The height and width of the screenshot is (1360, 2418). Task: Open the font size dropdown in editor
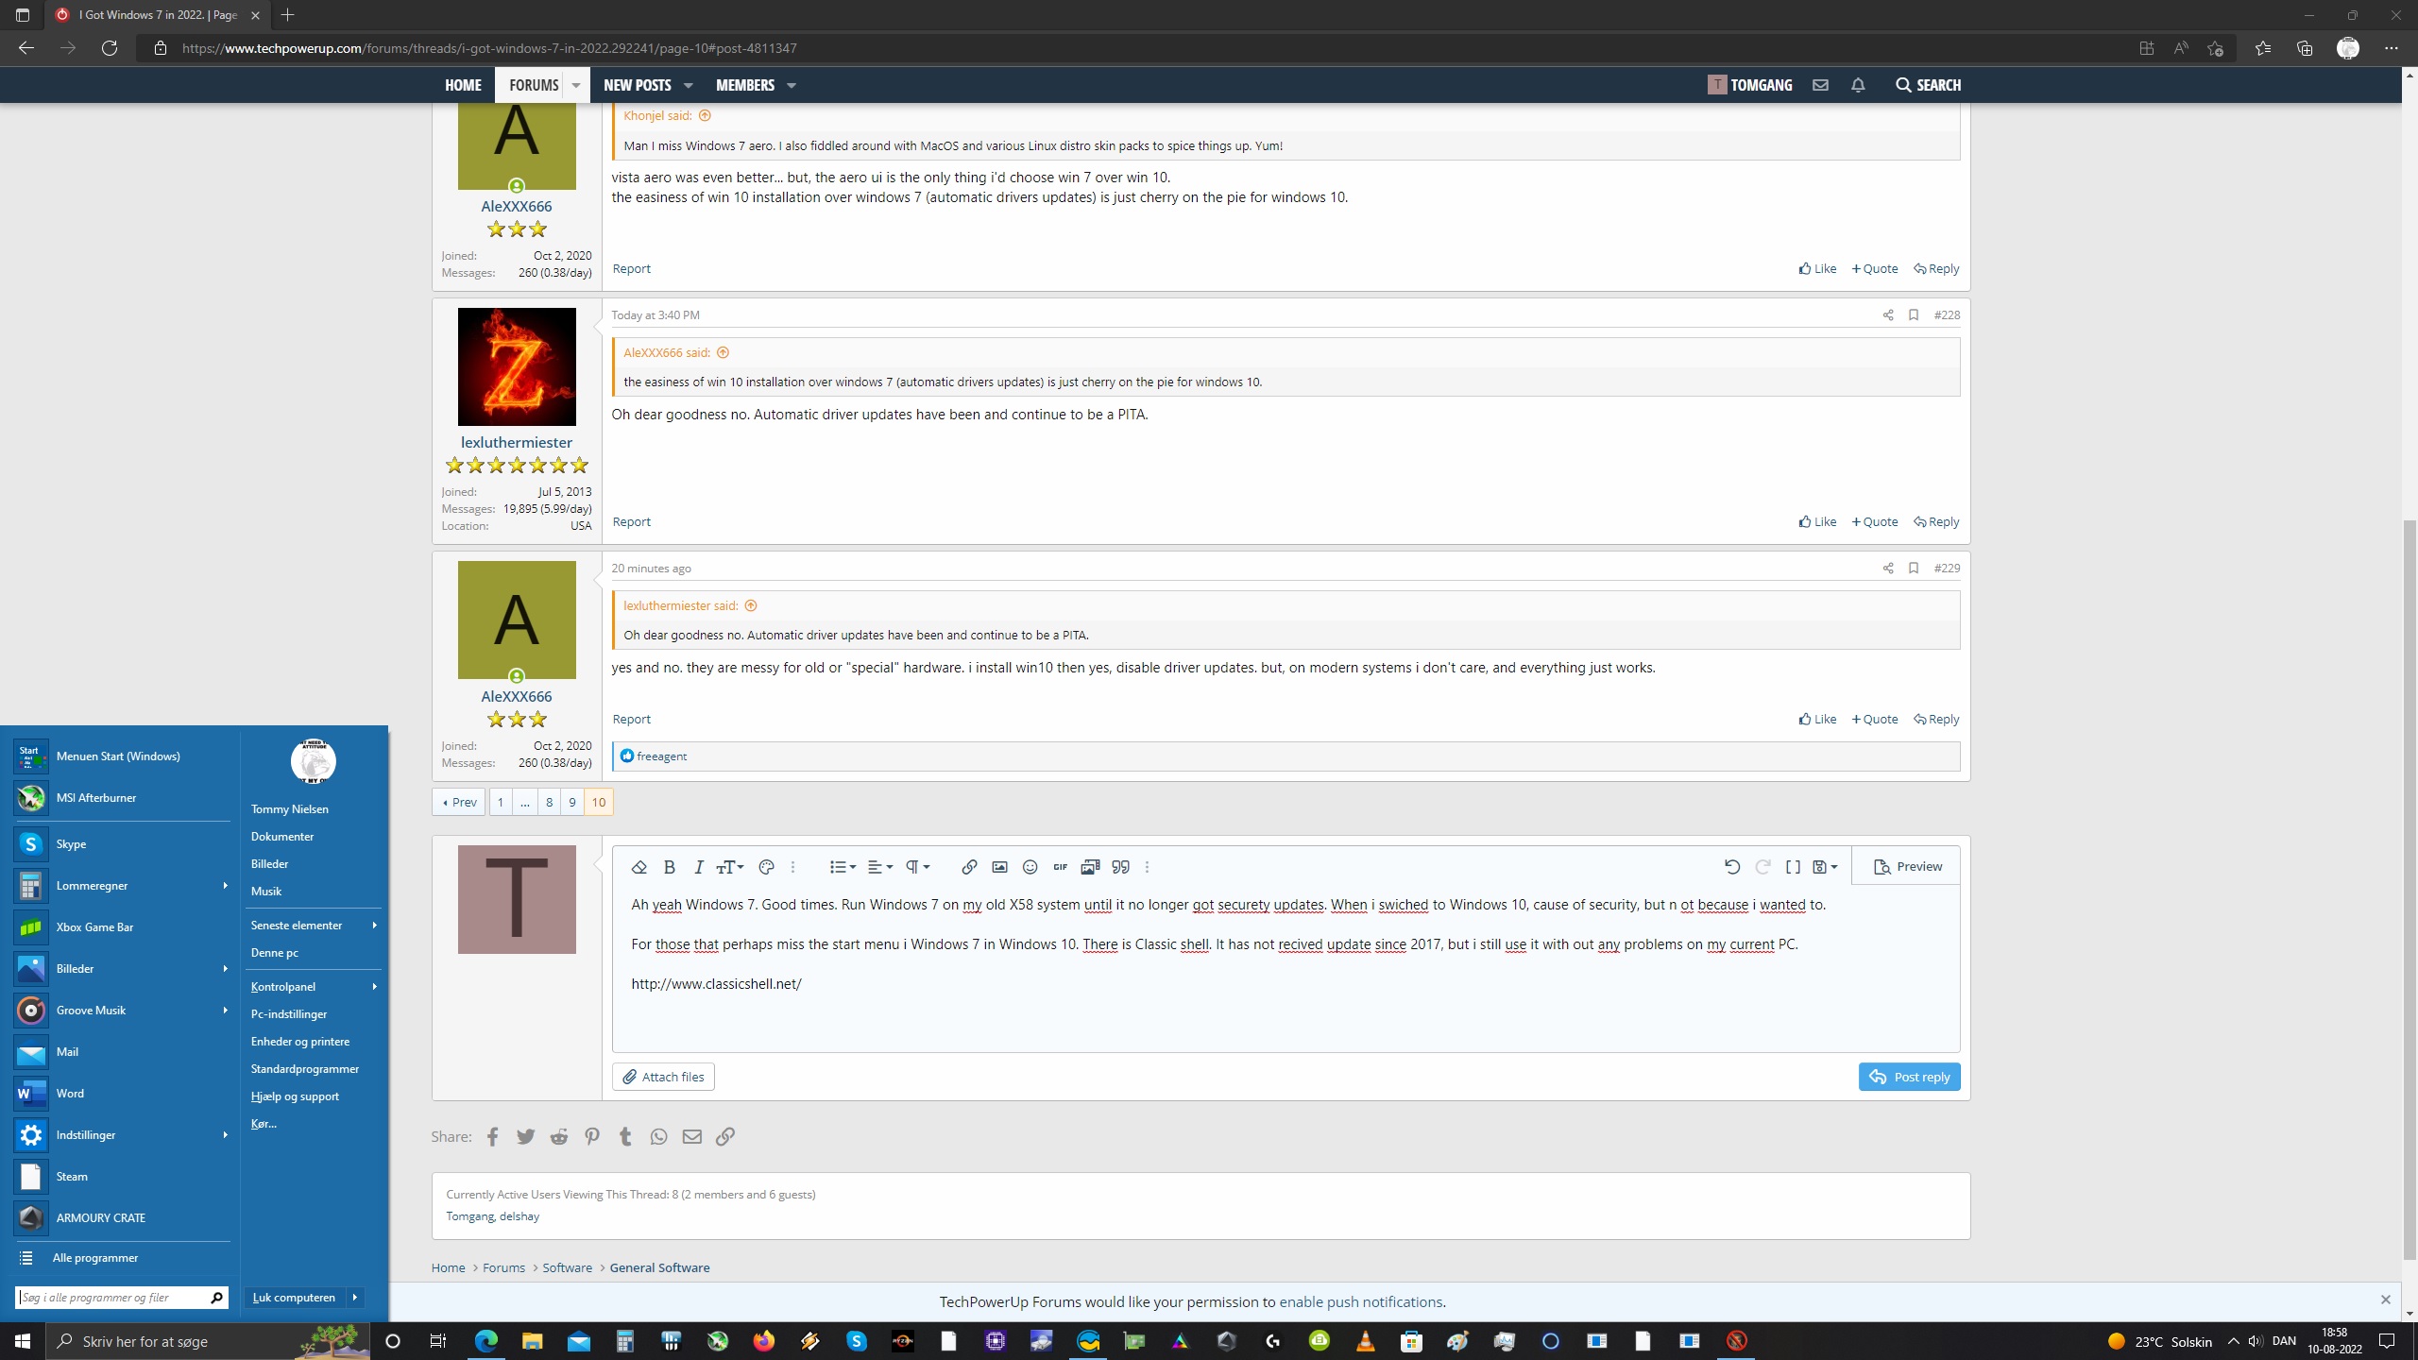click(729, 867)
